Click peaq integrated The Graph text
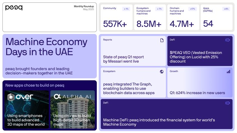 [x=129, y=89]
